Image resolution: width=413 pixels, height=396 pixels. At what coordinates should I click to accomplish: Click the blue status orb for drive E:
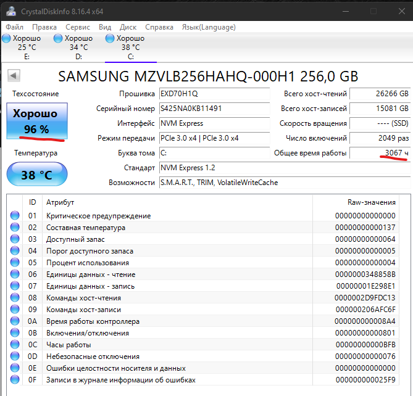7,38
